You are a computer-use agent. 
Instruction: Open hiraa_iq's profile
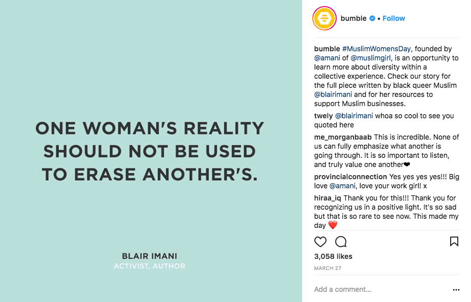[328, 198]
